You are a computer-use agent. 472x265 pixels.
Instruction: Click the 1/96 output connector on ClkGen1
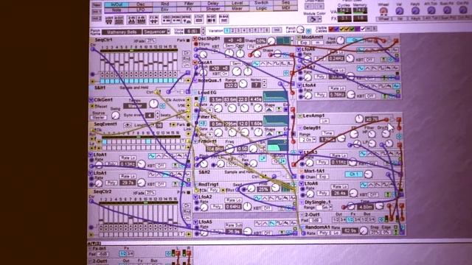pos(189,105)
